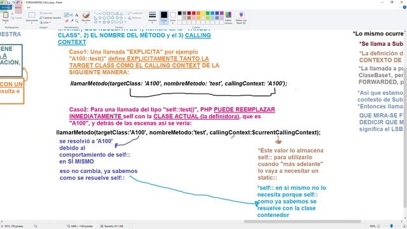Image resolution: width=407 pixels, height=229 pixels.
Task: Click the Pegar paste icon
Action: pos(6,15)
